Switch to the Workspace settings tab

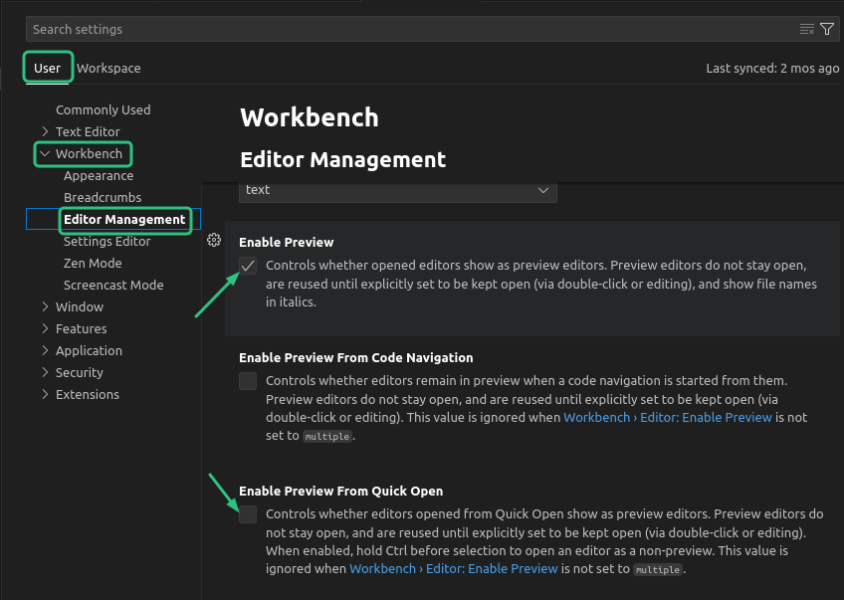(108, 69)
